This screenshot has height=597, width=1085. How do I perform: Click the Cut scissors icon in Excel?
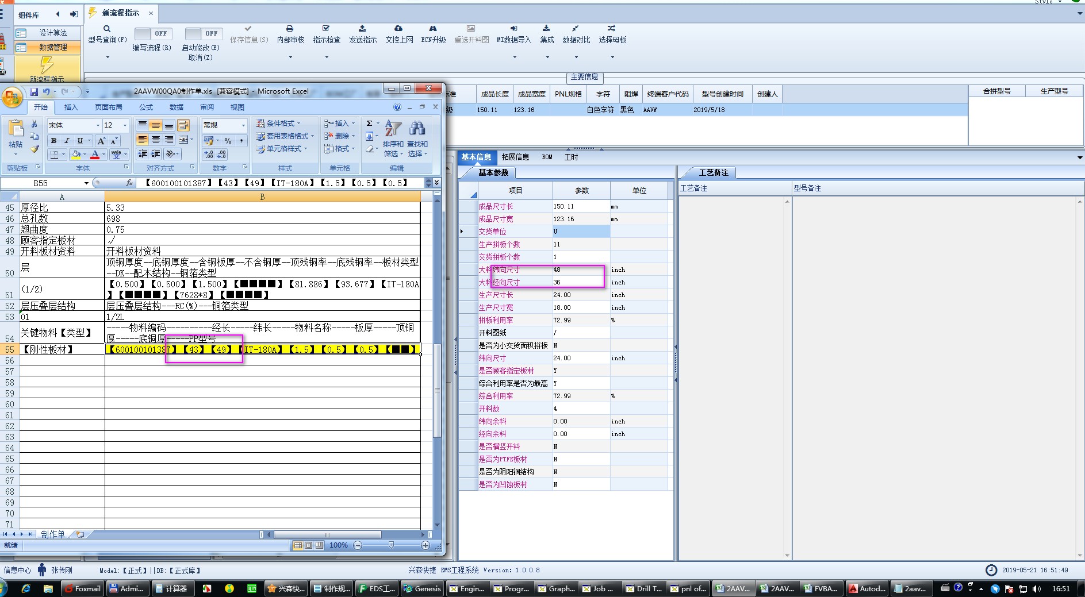[34, 124]
